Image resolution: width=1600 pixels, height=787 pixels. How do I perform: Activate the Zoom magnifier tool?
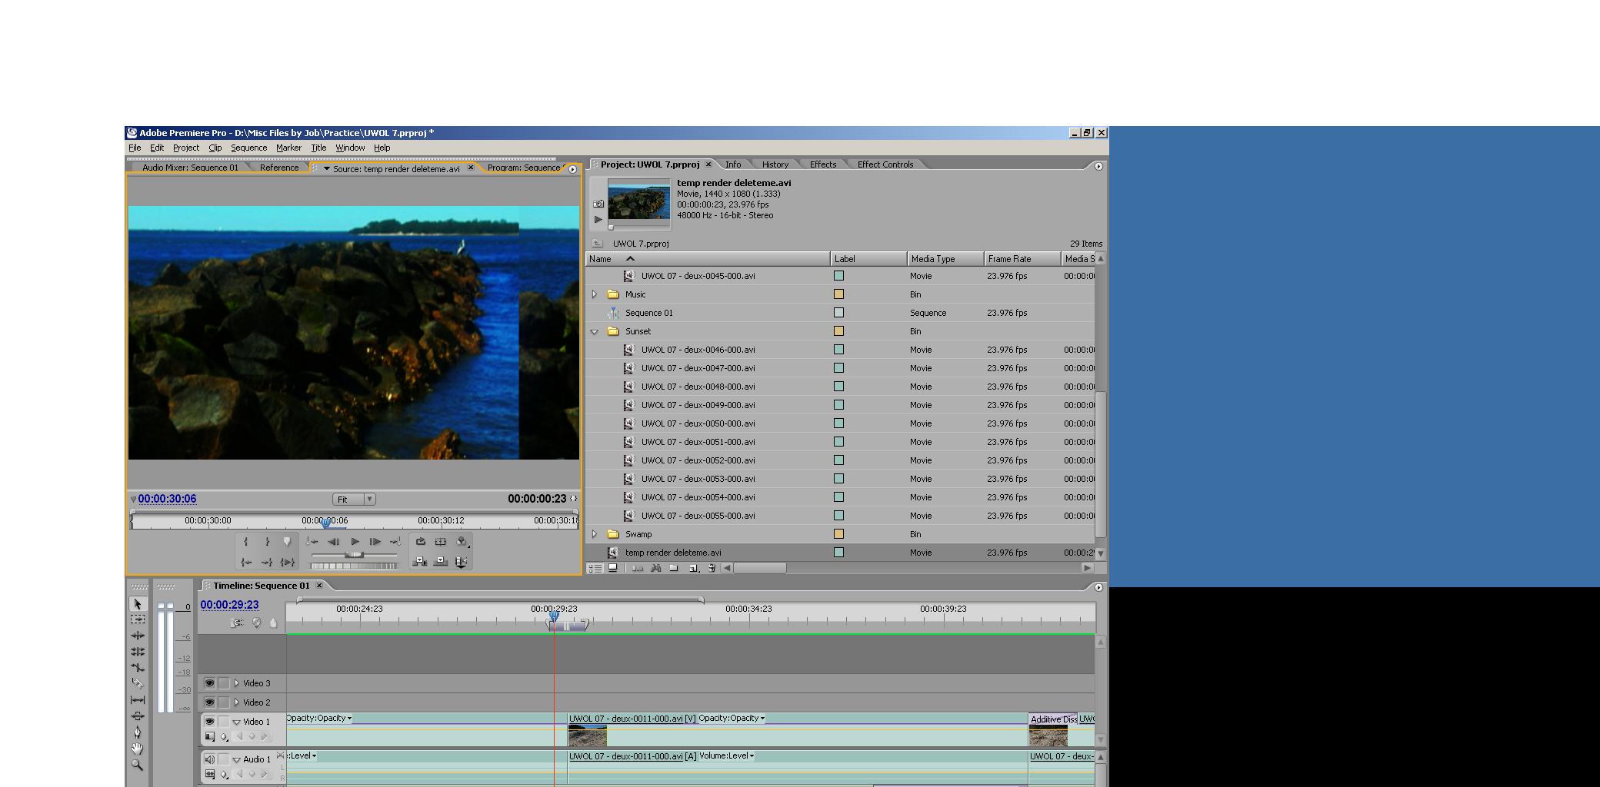tap(138, 765)
